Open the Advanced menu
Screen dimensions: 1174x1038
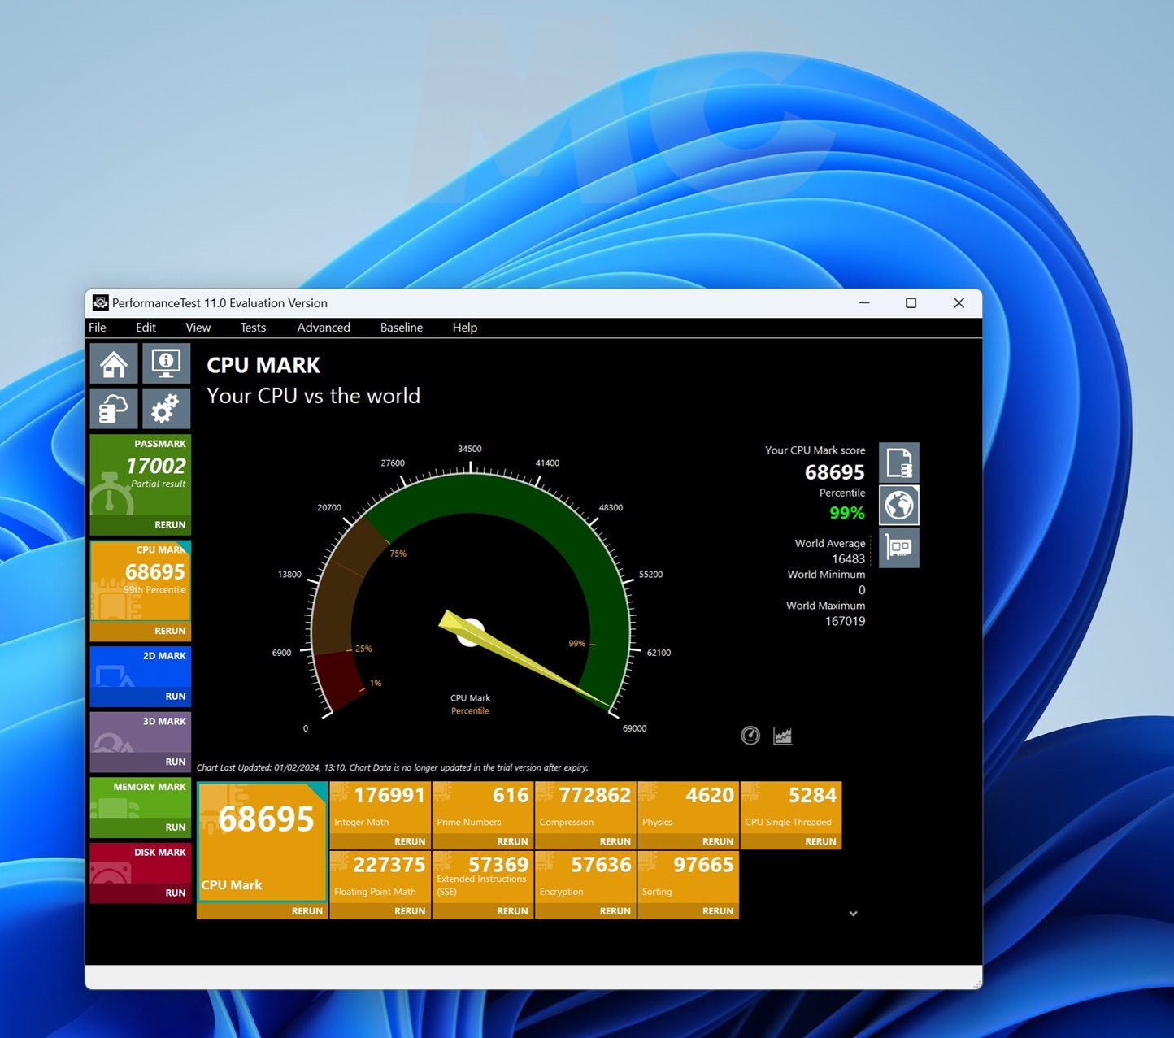[x=324, y=328]
